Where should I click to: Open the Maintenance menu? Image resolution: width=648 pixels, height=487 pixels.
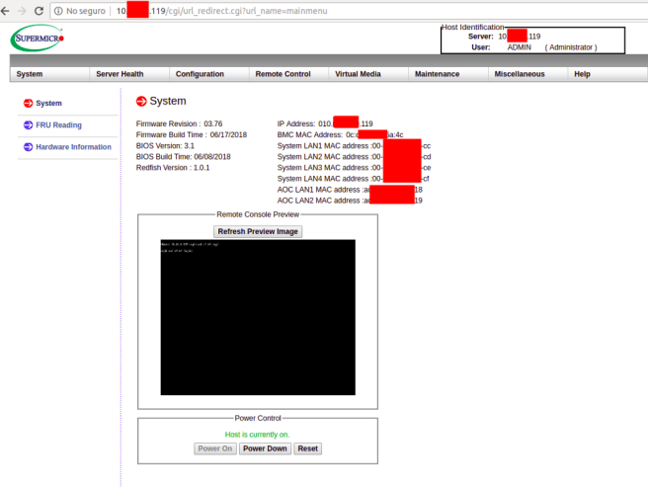click(437, 74)
